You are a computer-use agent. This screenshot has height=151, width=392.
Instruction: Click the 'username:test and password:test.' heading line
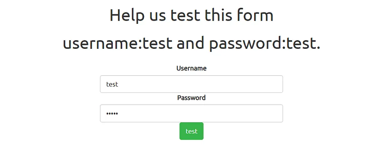[191, 43]
